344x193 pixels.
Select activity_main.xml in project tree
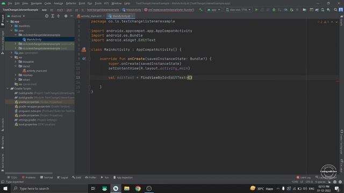35,71
